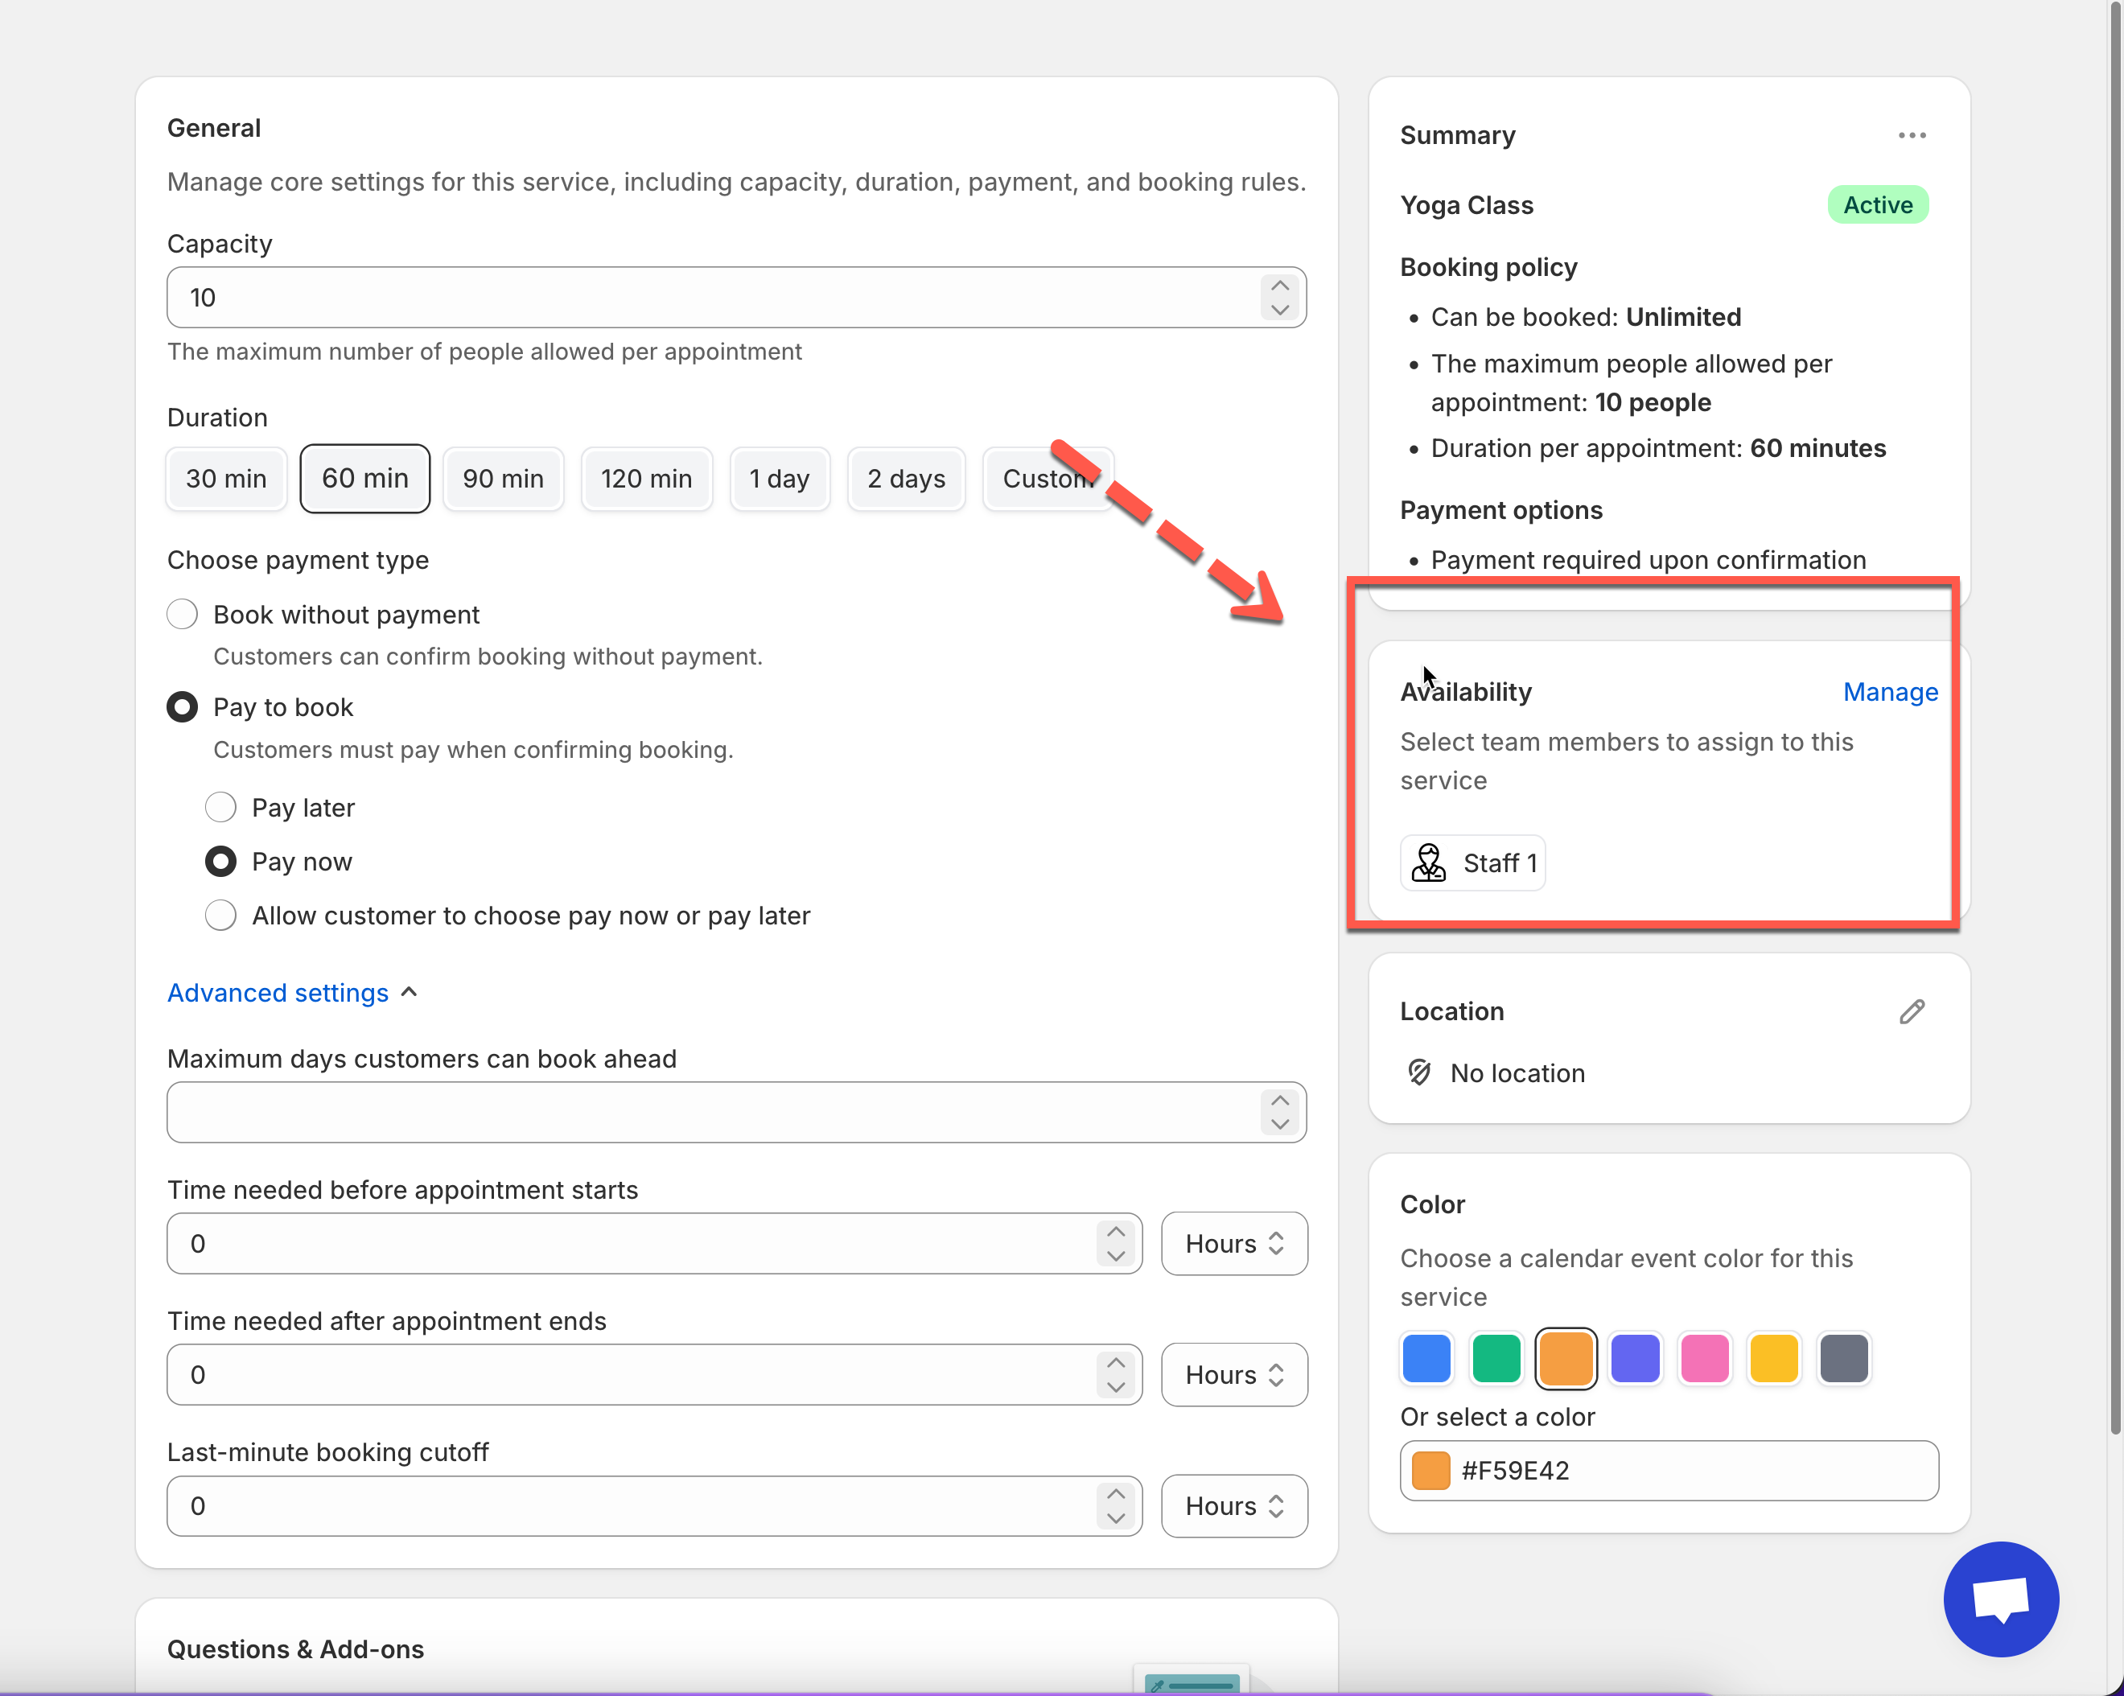Click the Staff 1 team member button
The height and width of the screenshot is (1696, 2124).
click(1473, 862)
